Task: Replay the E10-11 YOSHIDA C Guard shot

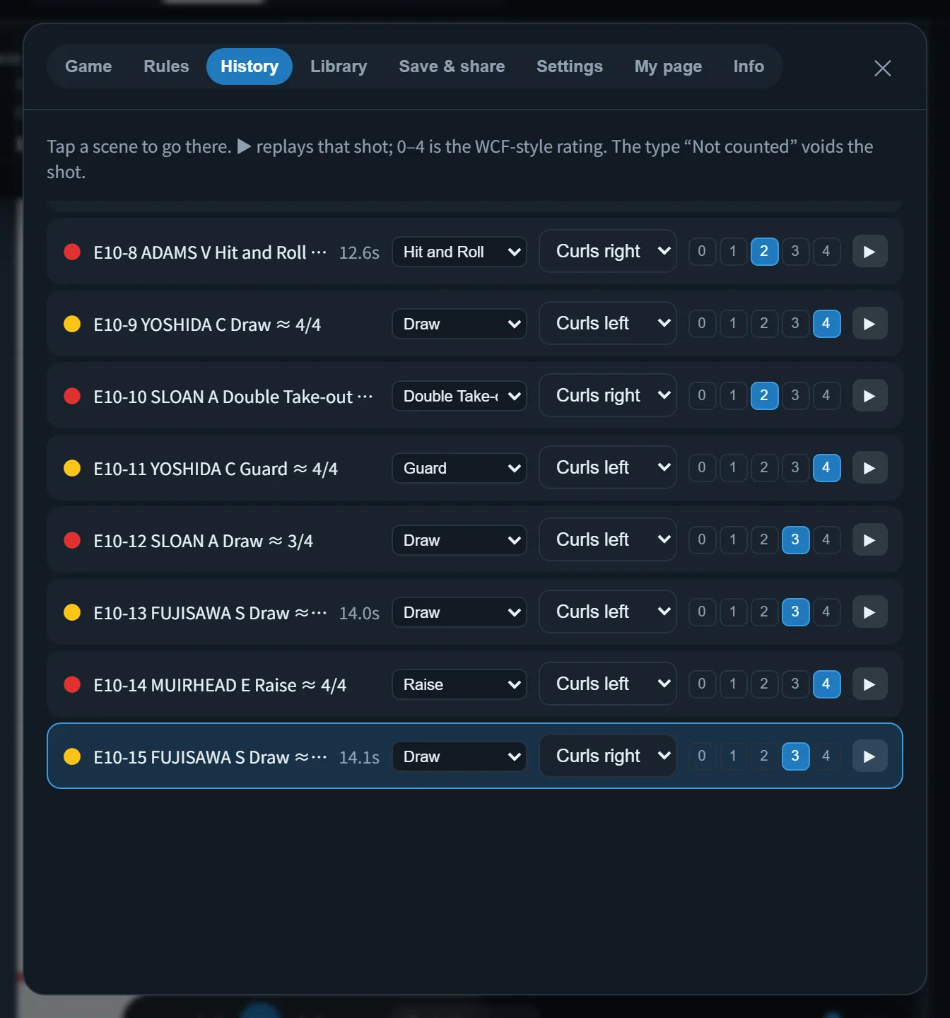Action: click(869, 468)
